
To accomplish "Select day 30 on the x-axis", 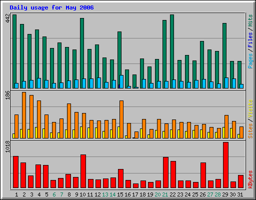I will pyautogui.click(x=232, y=194).
